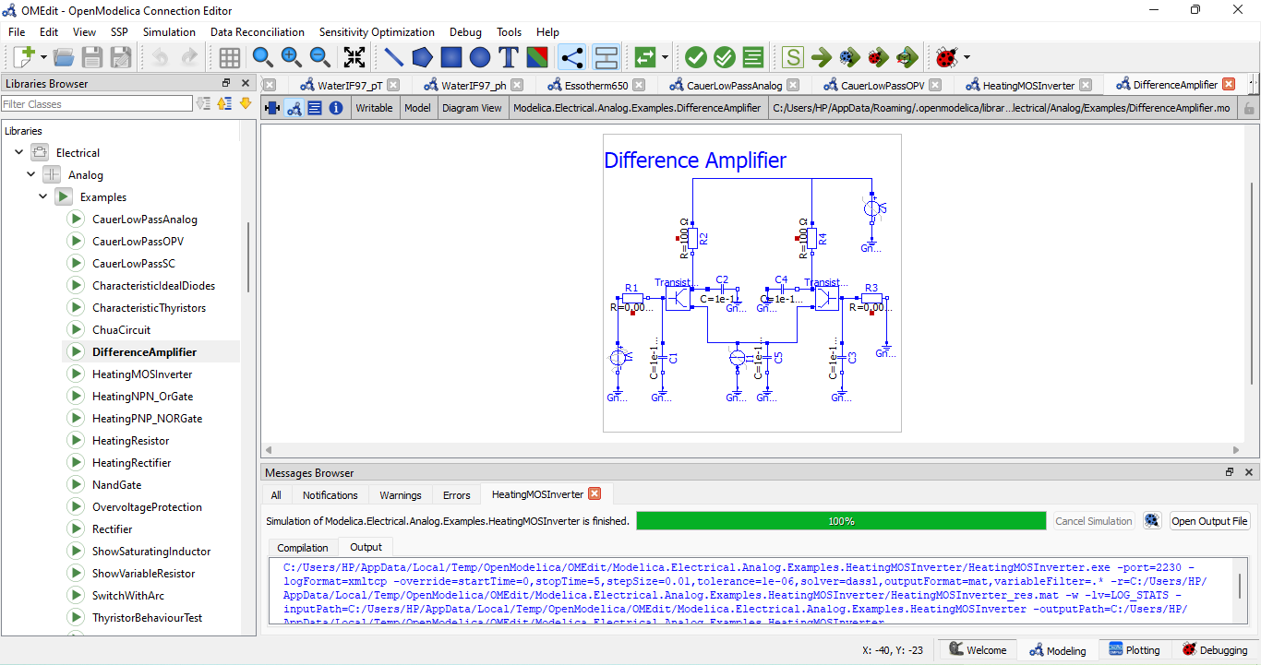The width and height of the screenshot is (1261, 665).
Task: Click the Save As icon
Action: [121, 57]
